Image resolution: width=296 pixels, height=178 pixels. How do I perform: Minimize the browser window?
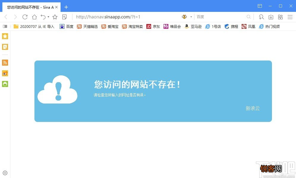(270, 6)
